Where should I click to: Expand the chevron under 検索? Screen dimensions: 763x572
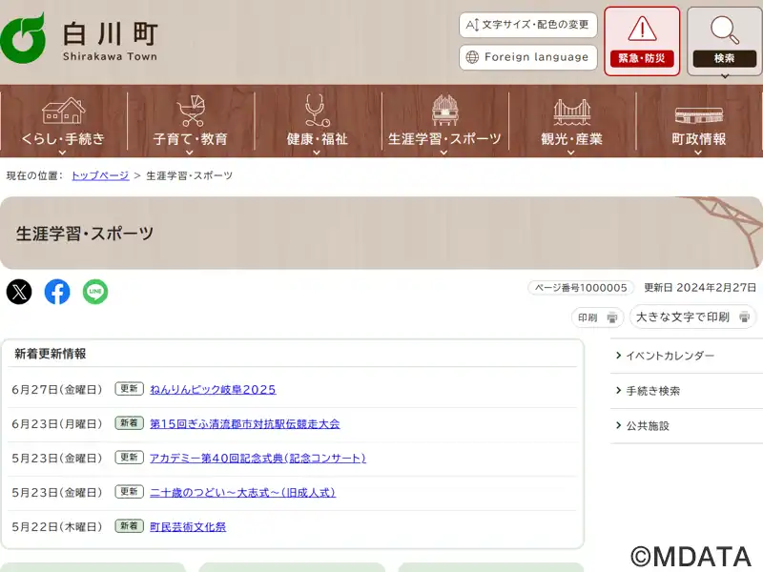[725, 76]
